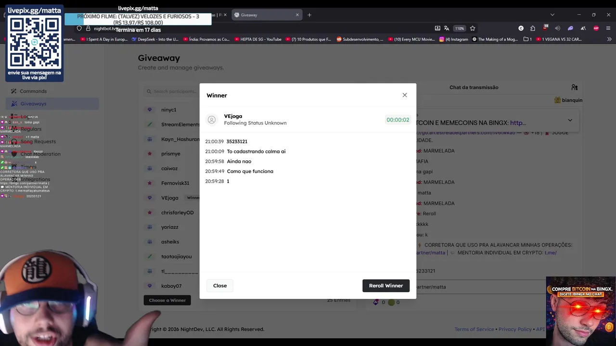Close the Giveaway browser tab

click(297, 15)
